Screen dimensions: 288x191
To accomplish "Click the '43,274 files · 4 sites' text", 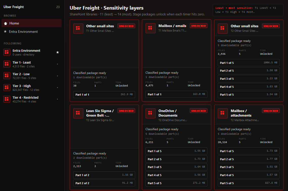I will pos(24,101).
